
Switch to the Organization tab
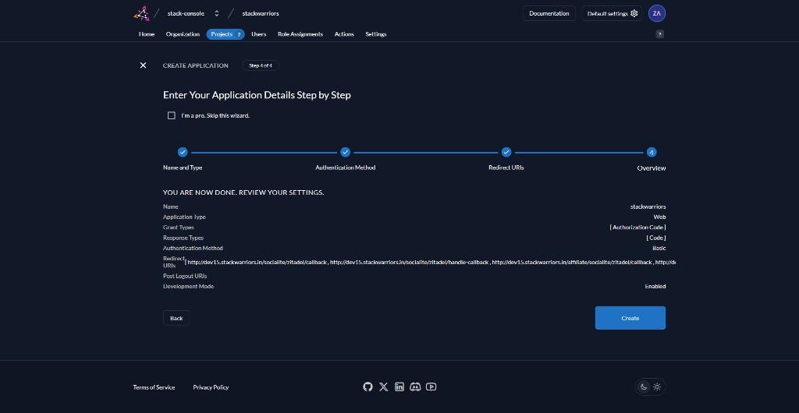183,34
